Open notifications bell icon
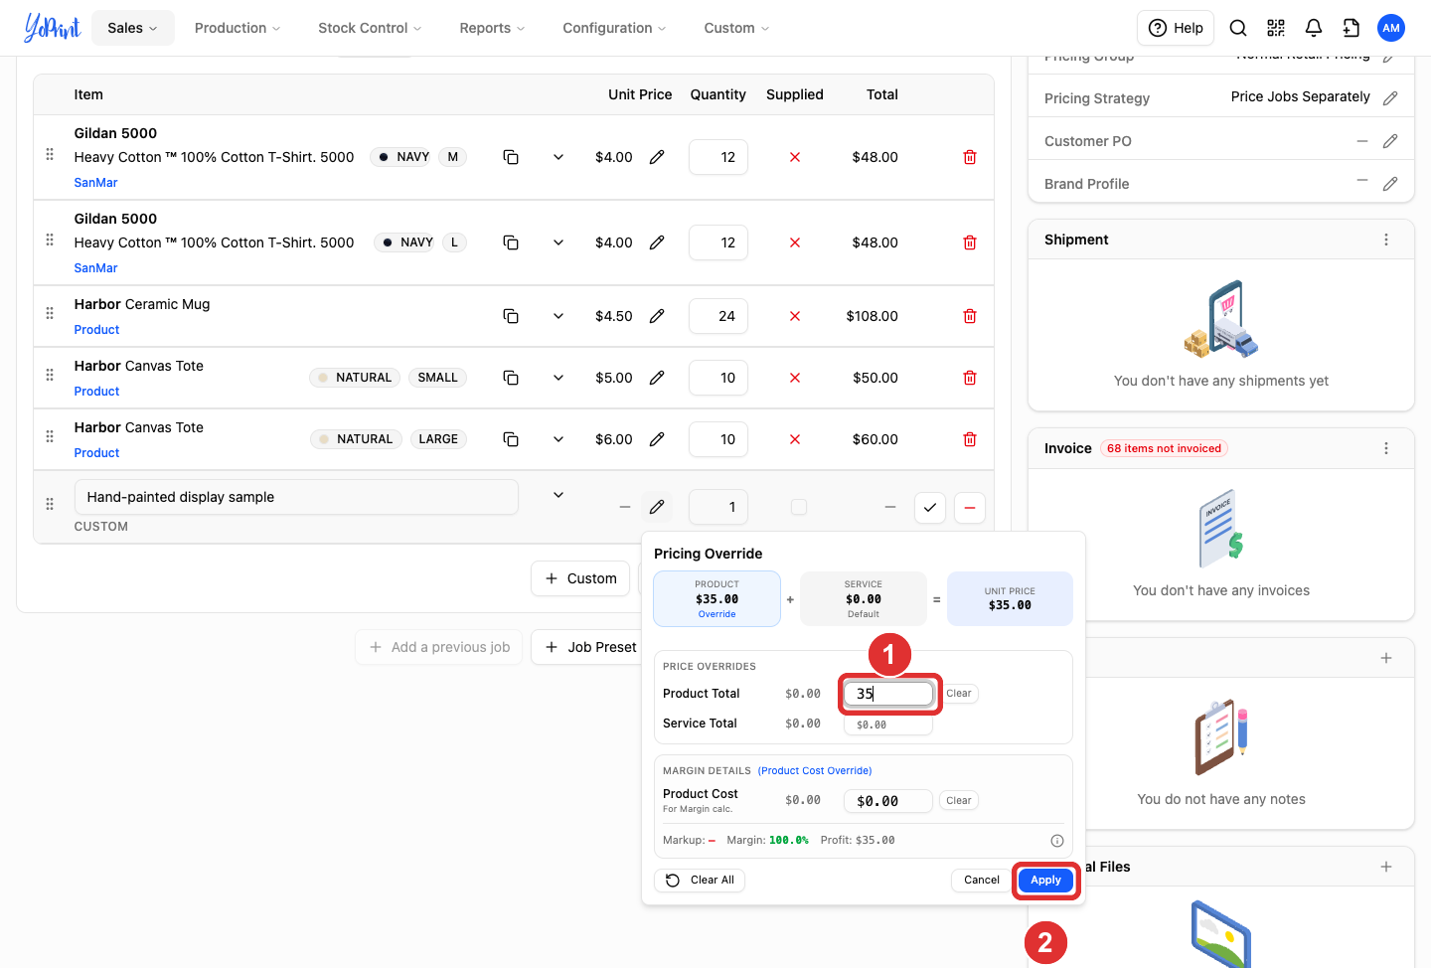 (1314, 28)
